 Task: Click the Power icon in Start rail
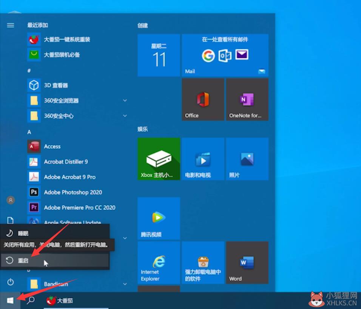click(10, 282)
